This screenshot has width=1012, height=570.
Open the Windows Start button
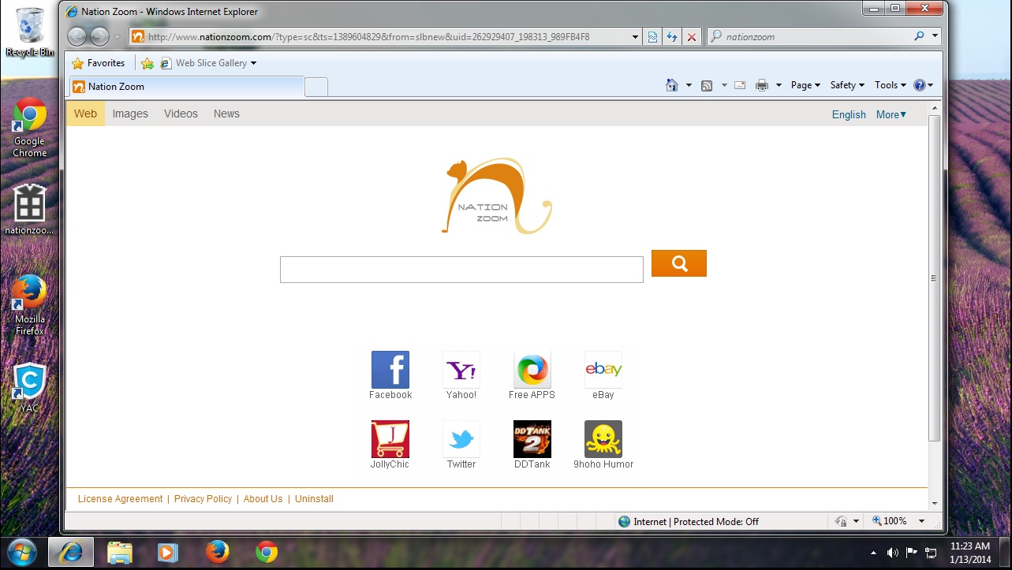coord(21,552)
